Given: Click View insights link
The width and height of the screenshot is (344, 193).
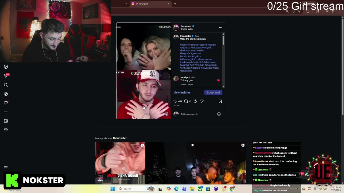Looking at the screenshot, I should [182, 92].
